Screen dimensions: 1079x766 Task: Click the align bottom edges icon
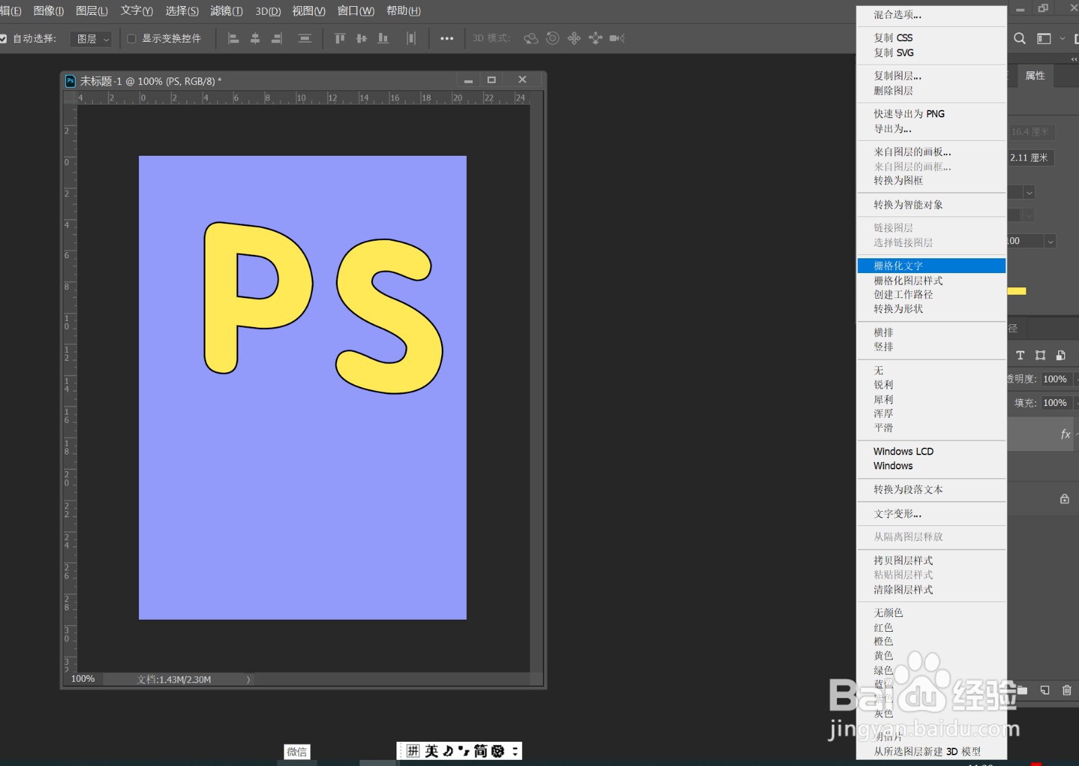[x=383, y=38]
